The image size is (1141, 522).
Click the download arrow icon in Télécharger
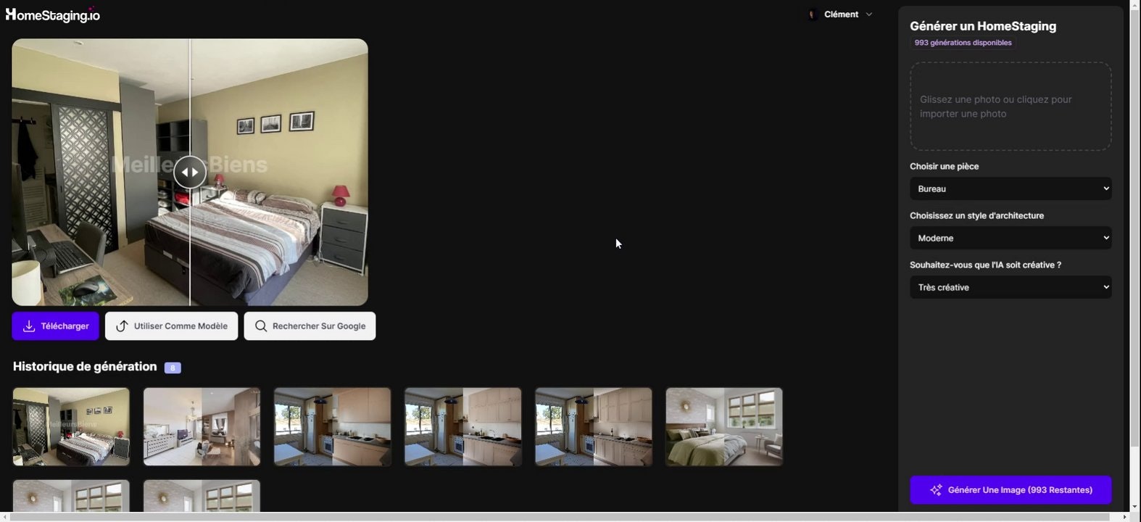click(29, 326)
